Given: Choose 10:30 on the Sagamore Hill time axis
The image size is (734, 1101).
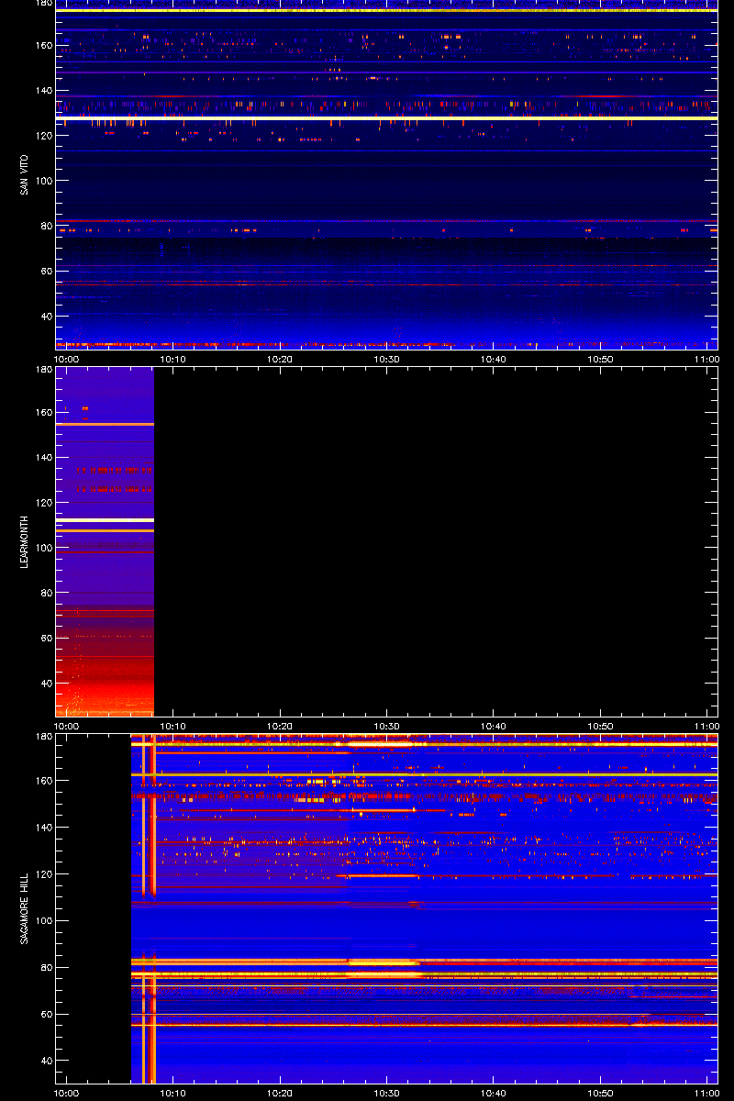Looking at the screenshot, I should pos(388,1093).
